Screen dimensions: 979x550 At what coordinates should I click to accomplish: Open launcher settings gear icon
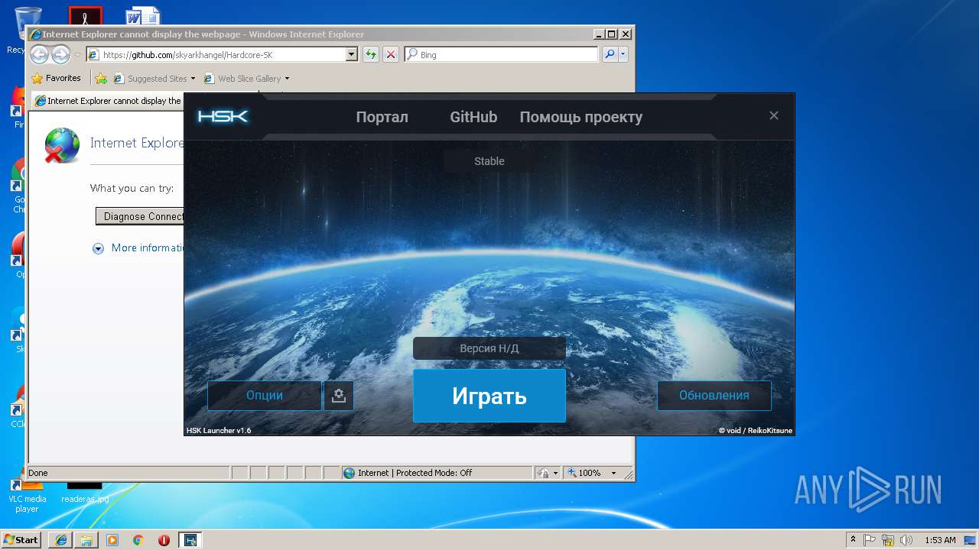point(339,396)
